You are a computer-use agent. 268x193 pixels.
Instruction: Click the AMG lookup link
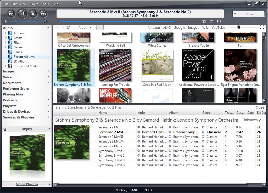tap(167, 28)
